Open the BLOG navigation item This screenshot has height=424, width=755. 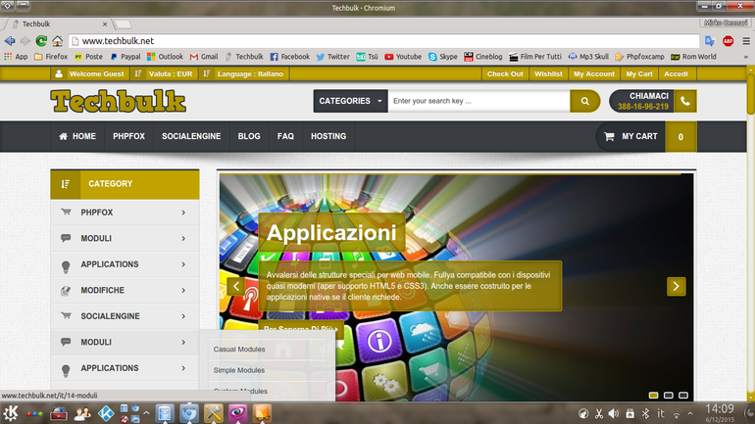pyautogui.click(x=249, y=136)
